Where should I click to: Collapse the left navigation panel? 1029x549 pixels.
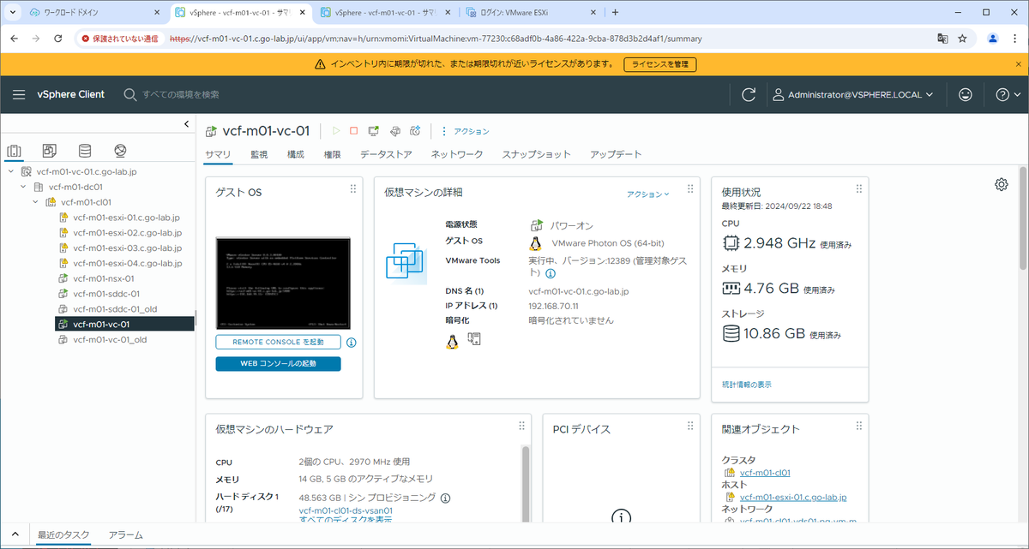click(187, 125)
